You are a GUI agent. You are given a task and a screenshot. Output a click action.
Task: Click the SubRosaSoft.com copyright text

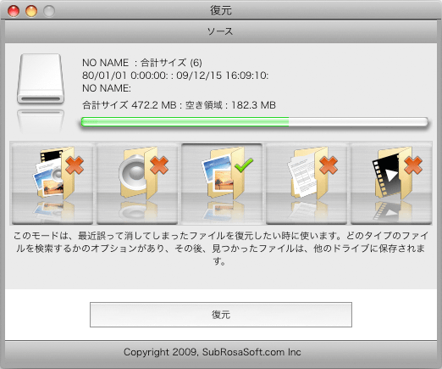point(213,352)
